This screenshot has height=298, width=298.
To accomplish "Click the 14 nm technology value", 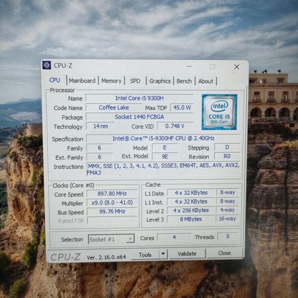I will [100, 126].
